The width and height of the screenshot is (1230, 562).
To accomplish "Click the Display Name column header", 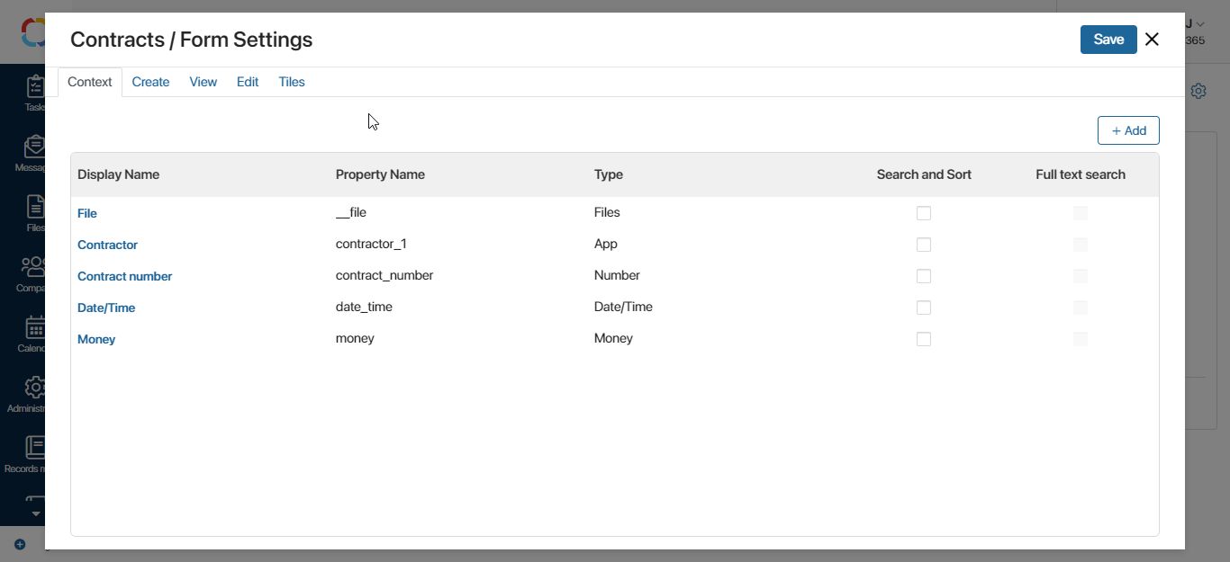I will click(118, 174).
